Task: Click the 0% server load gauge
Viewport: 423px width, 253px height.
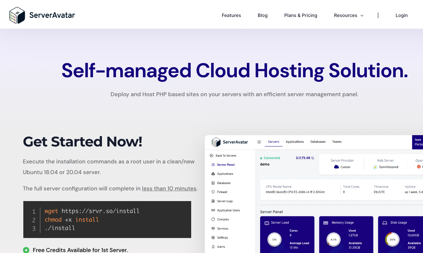Action: pyautogui.click(x=274, y=239)
